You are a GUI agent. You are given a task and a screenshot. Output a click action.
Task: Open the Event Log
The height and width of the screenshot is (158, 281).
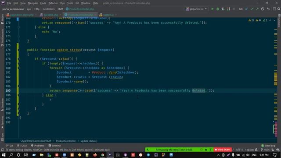268,146
